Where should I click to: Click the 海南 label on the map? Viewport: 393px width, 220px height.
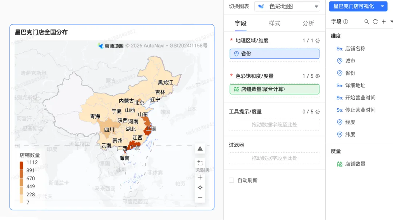tap(124, 158)
